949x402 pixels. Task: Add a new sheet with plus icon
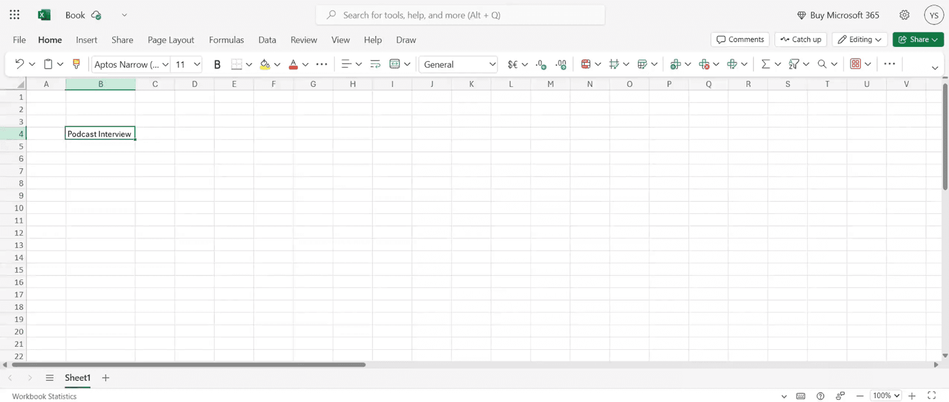(106, 378)
